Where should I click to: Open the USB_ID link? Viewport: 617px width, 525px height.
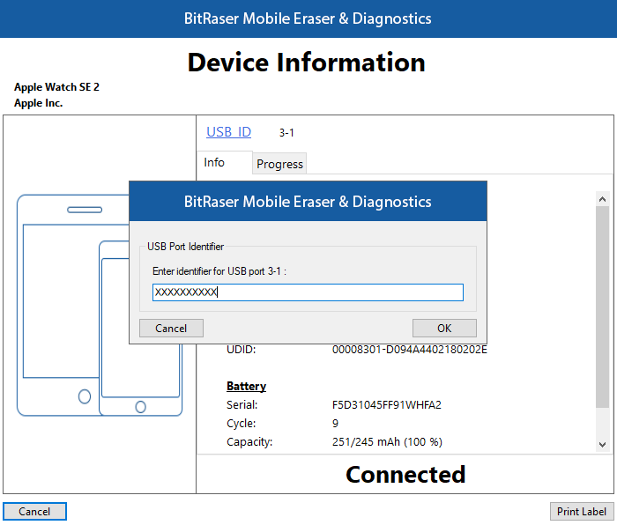(228, 132)
